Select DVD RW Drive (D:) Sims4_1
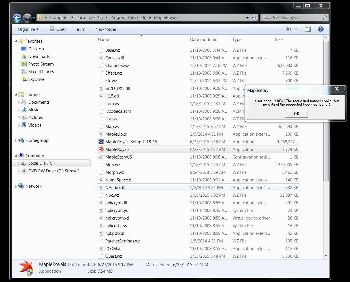This screenshot has width=350, height=282. 54,171
